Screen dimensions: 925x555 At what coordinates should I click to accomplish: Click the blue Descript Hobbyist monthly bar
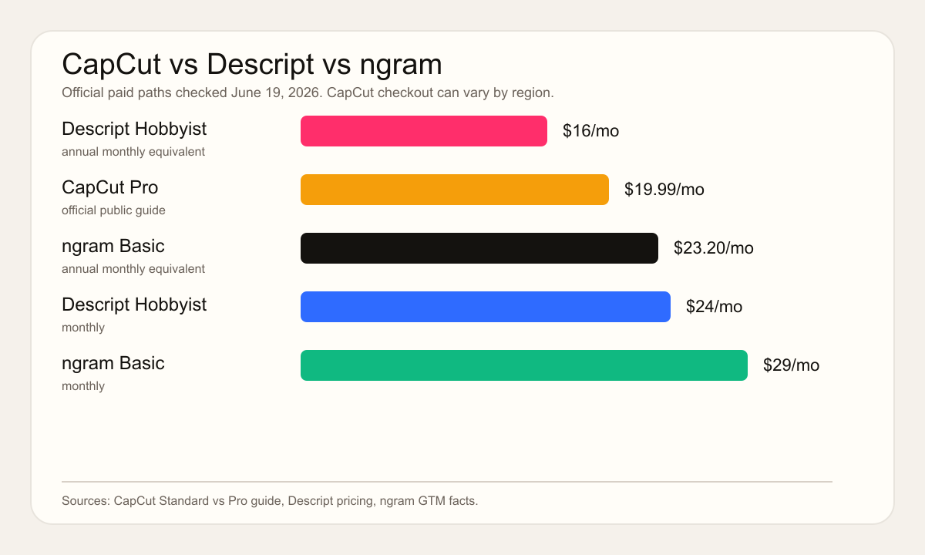coord(486,307)
